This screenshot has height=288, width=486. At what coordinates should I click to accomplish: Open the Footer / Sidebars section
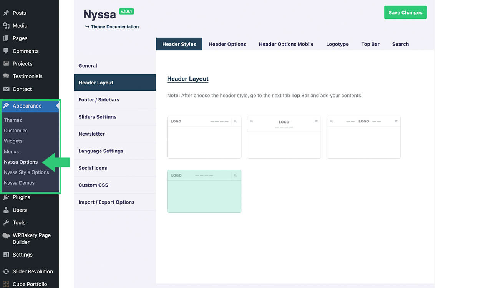click(99, 100)
